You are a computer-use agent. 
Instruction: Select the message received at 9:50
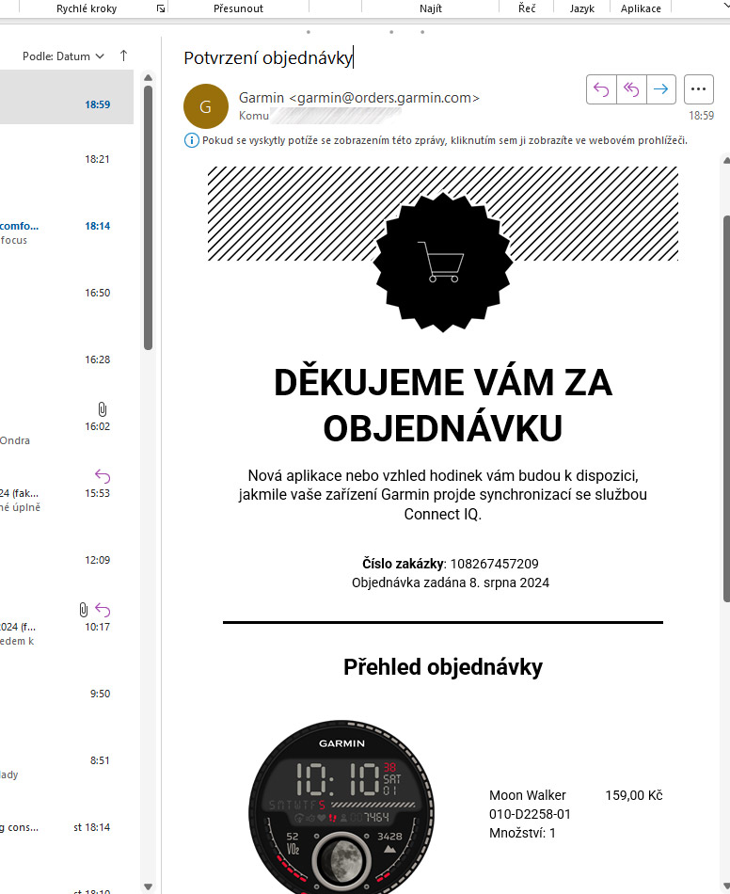(x=67, y=694)
